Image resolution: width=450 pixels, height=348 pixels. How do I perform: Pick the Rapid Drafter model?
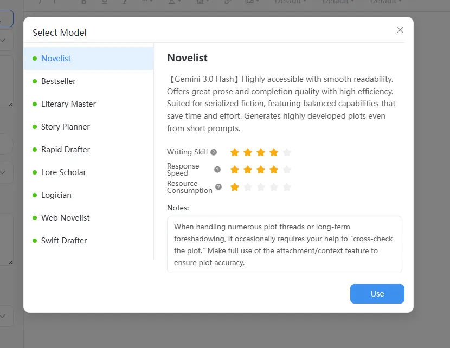[89, 150]
